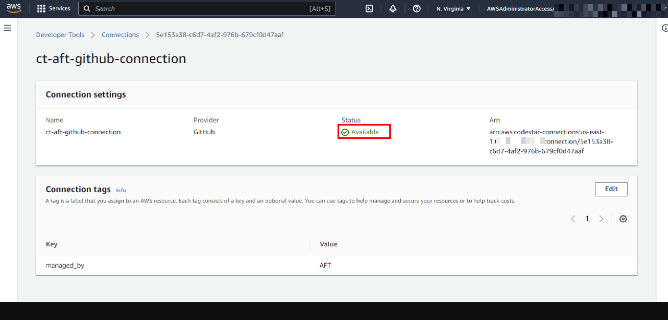This screenshot has width=668, height=320.
Task: Launch CloudShell from the top bar
Action: 369,8
